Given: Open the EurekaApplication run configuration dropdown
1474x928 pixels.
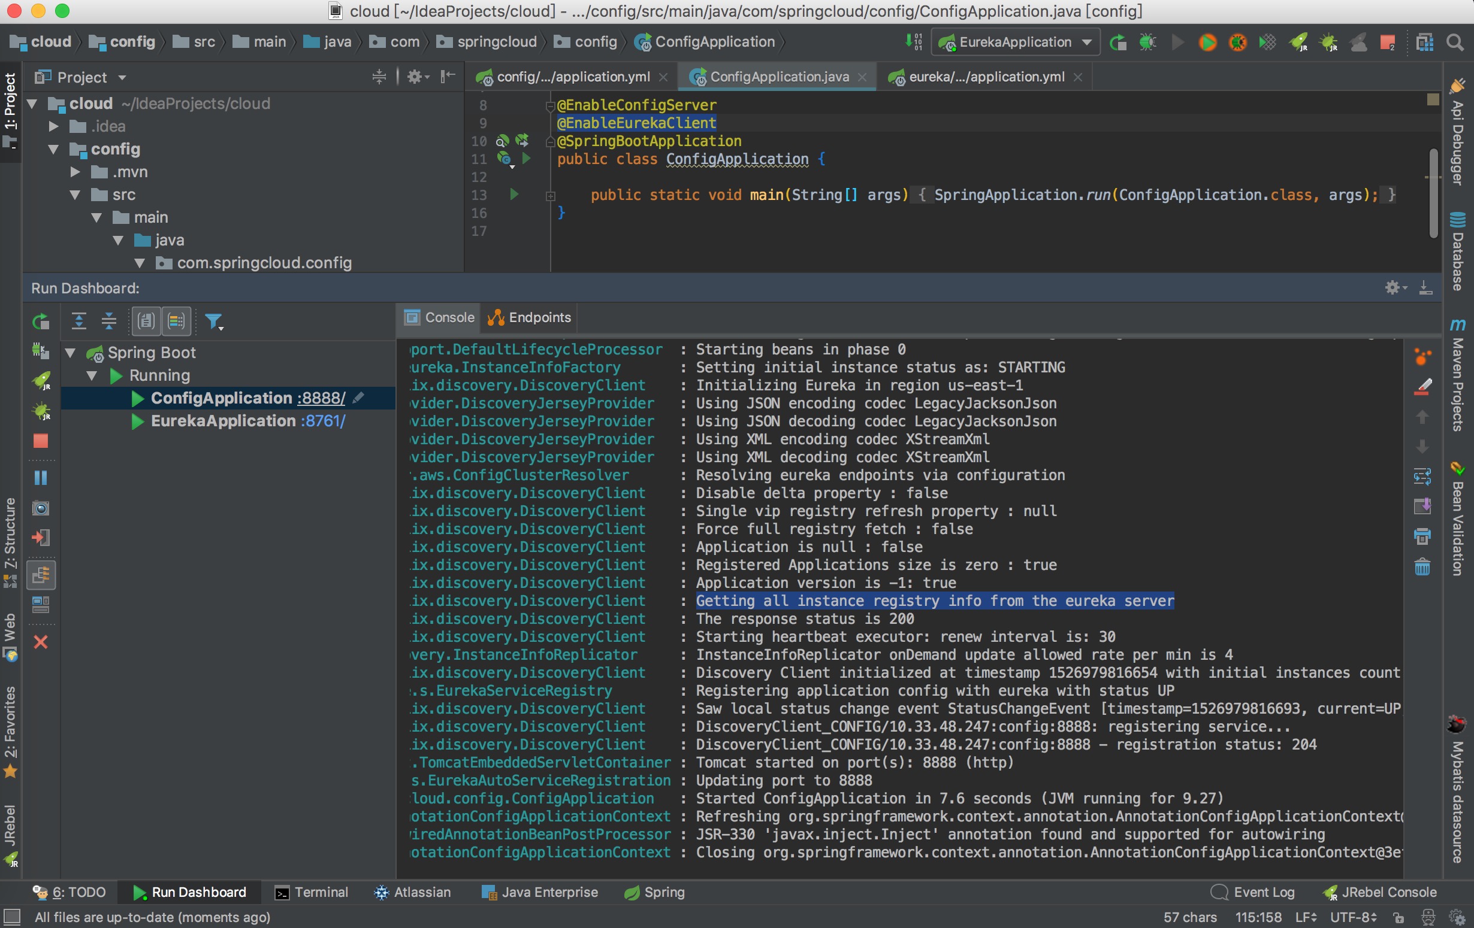Looking at the screenshot, I should point(1016,41).
